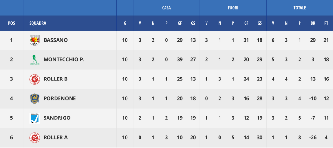Image resolution: width=333 pixels, height=148 pixels.
Task: Click the FUORI header group
Action: tap(233, 8)
